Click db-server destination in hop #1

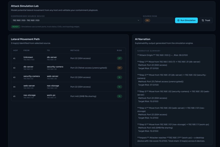(52, 57)
